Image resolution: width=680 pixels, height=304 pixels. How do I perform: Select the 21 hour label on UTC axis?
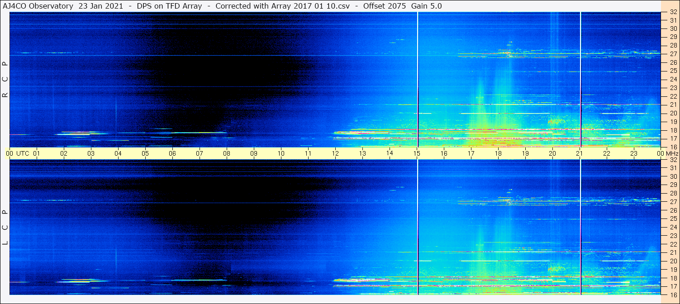coord(580,153)
